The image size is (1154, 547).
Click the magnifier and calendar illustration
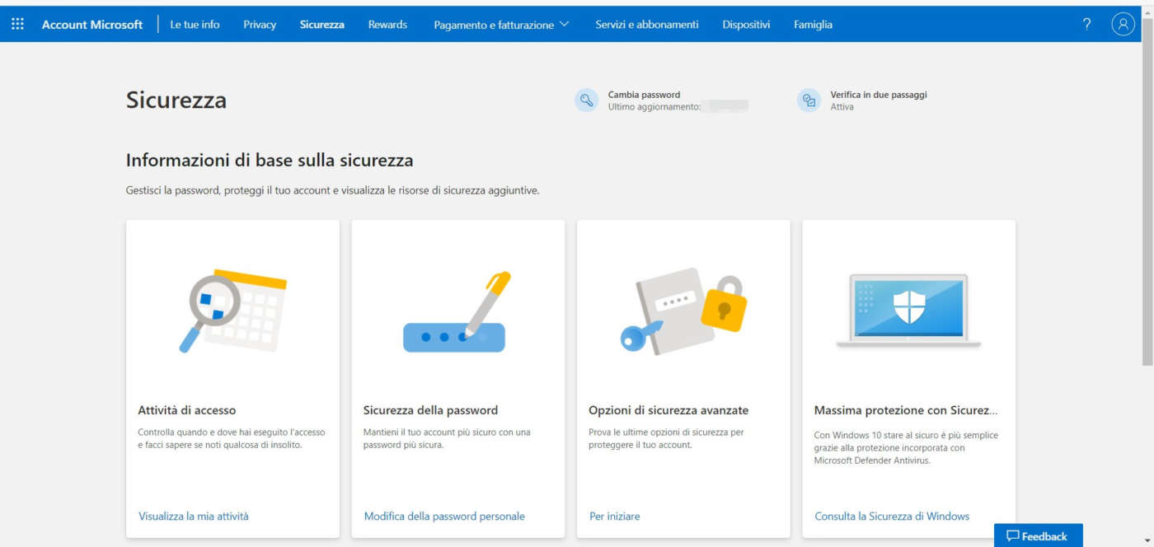(x=232, y=311)
